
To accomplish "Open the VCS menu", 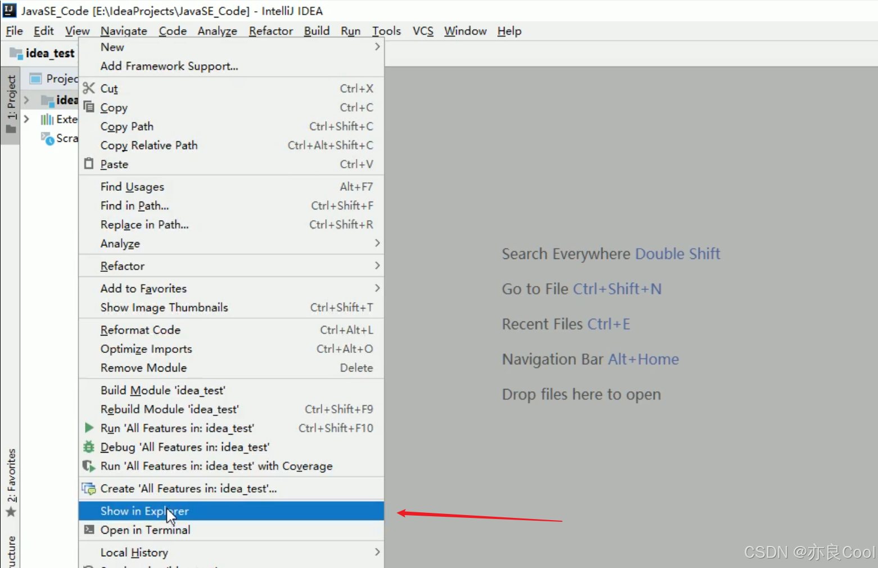I will pyautogui.click(x=423, y=31).
